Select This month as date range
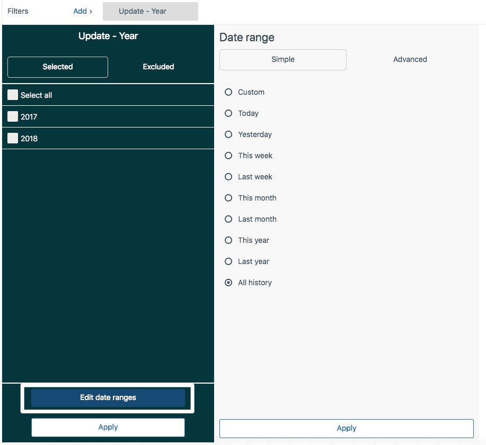486x445 pixels. tap(228, 198)
